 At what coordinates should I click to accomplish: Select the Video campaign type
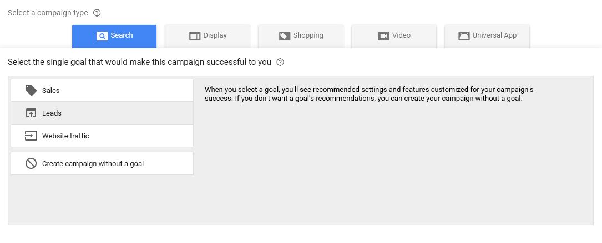(394, 36)
